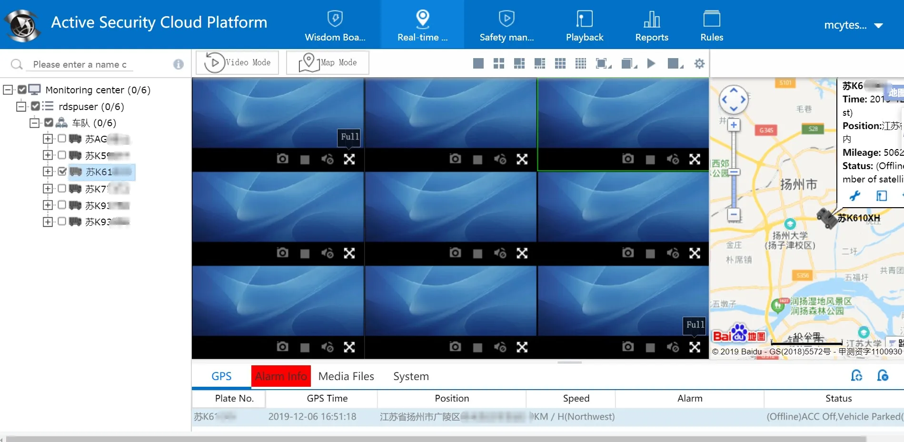
Task: Switch to Video Mode
Action: (x=238, y=62)
